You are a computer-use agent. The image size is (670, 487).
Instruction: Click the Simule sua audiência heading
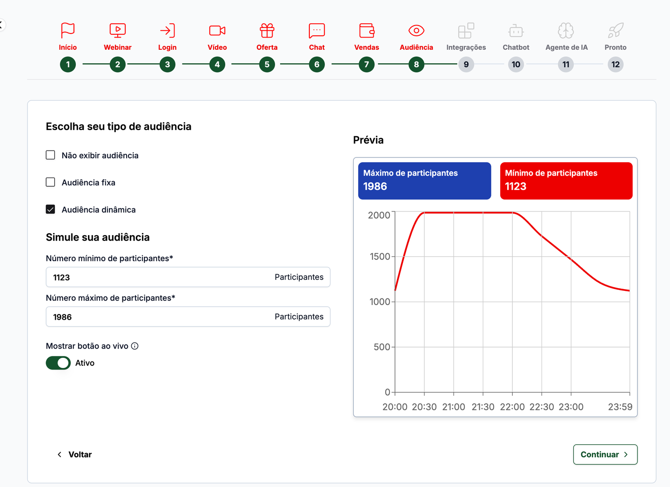pos(98,237)
